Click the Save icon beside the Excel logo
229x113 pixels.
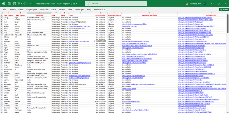[9, 3]
